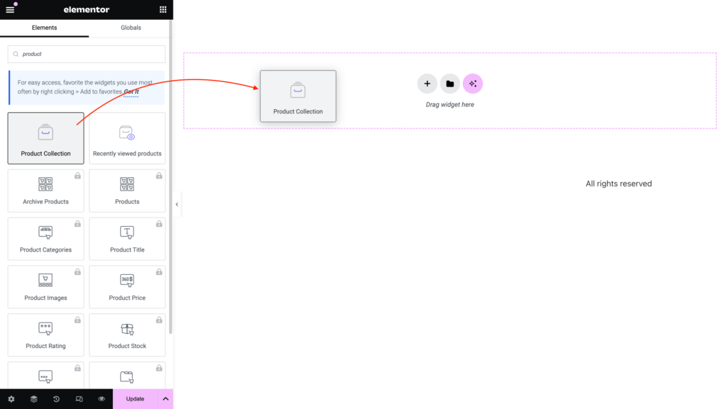Select the Product Images widget
727x409 pixels.
pyautogui.click(x=45, y=286)
